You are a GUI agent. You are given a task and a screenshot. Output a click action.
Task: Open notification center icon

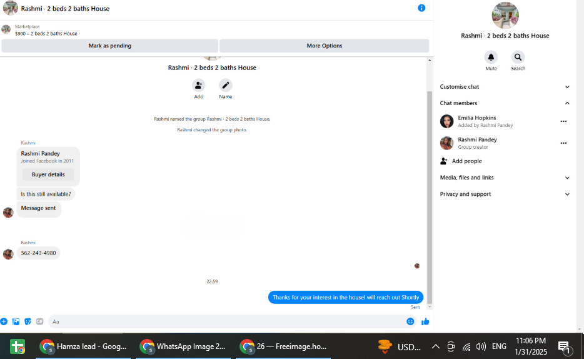coord(565,348)
